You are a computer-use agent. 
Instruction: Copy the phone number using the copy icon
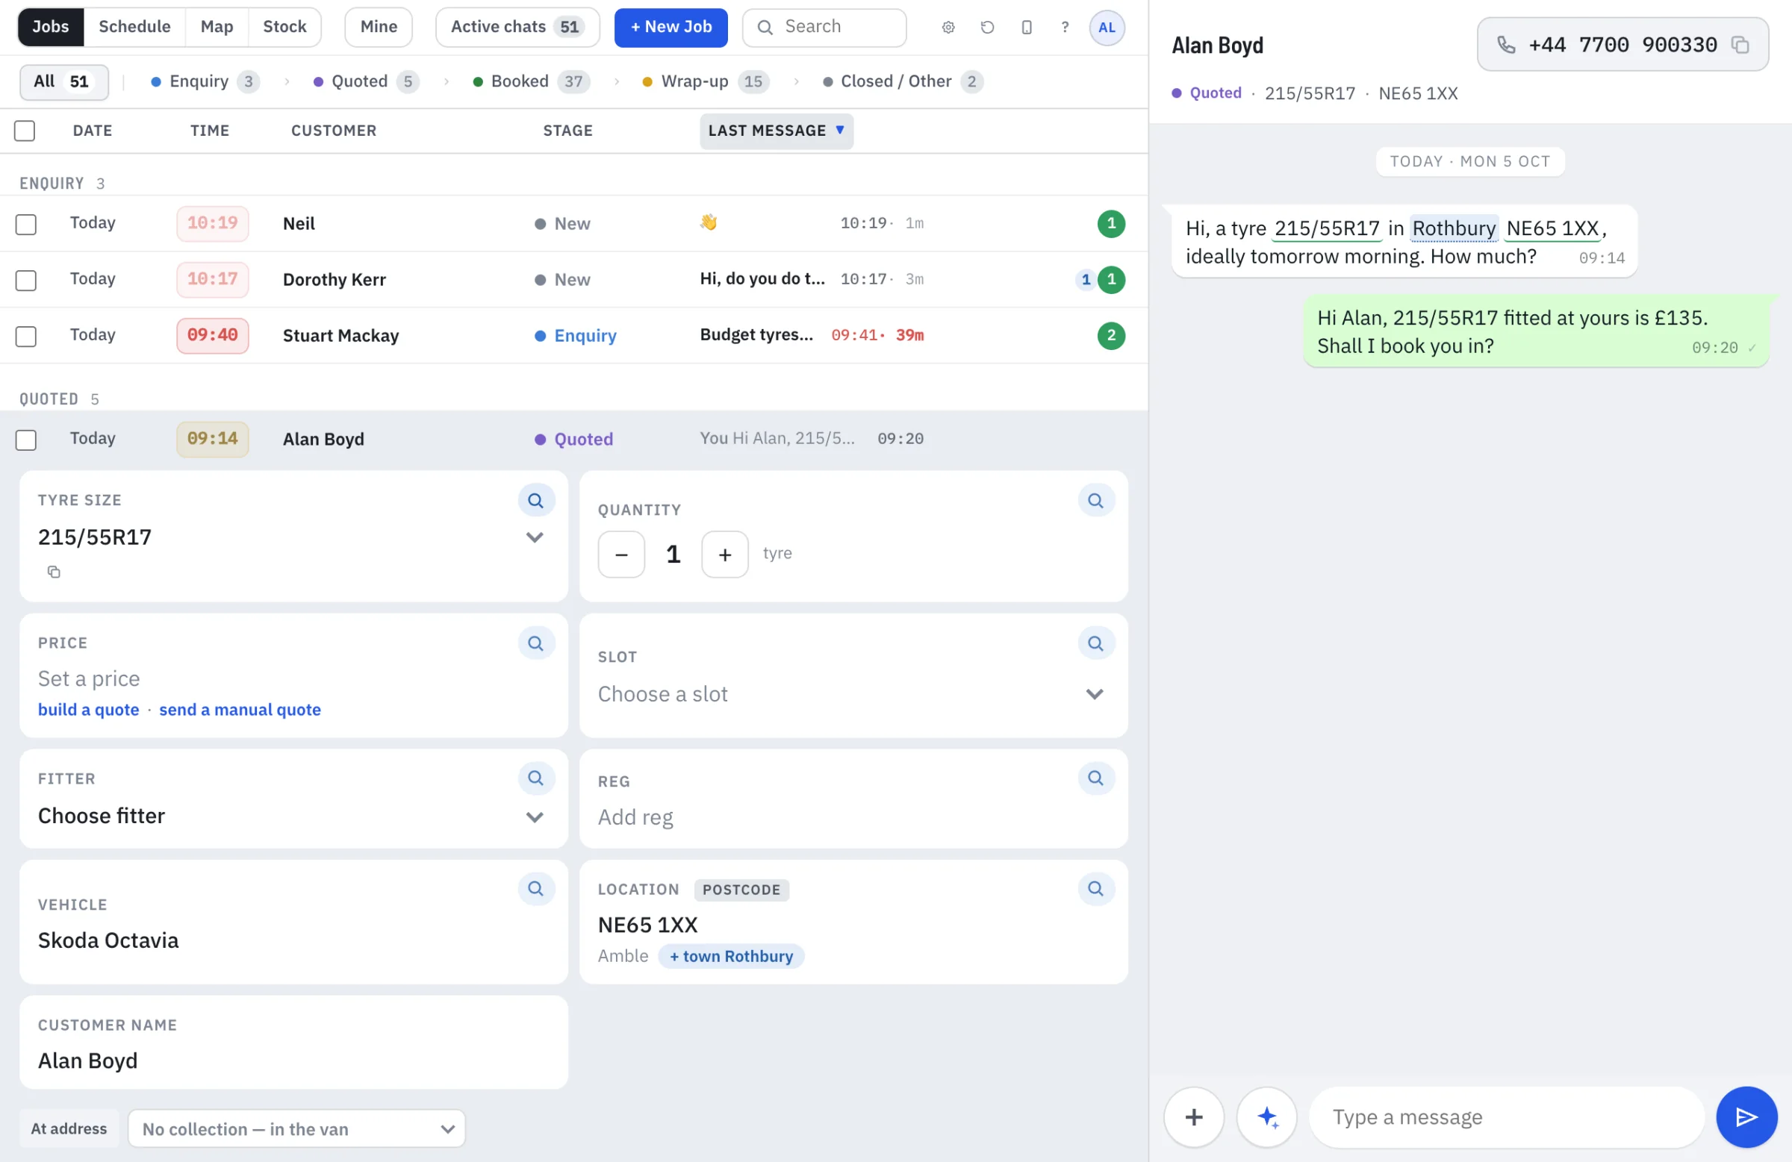click(1740, 44)
